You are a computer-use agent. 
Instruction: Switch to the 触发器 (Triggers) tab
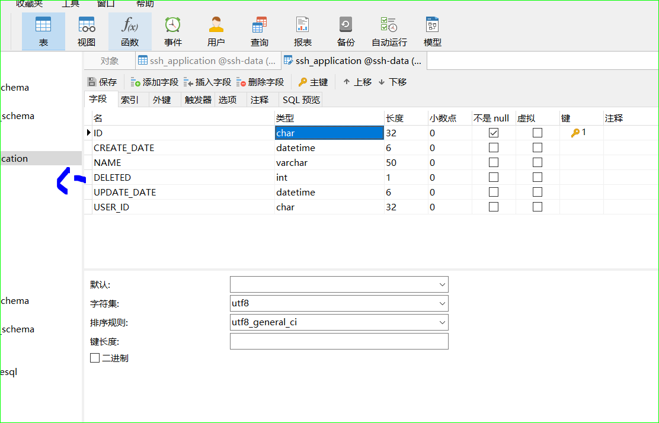tap(198, 100)
